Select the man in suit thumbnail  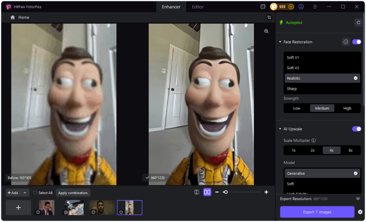(x=46, y=208)
